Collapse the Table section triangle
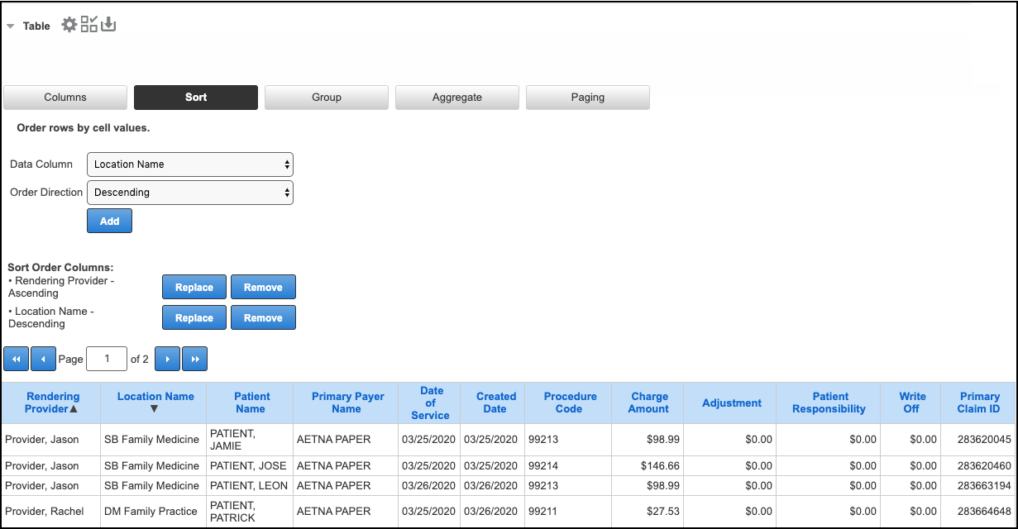The height and width of the screenshot is (529, 1018). [x=11, y=26]
